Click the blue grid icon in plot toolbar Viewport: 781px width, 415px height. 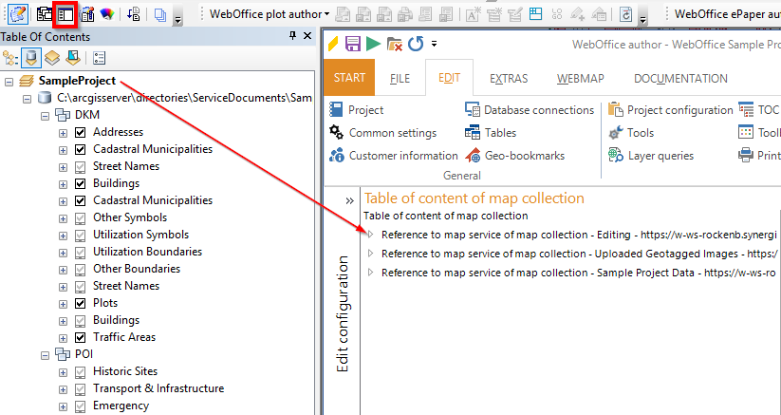pos(535,14)
